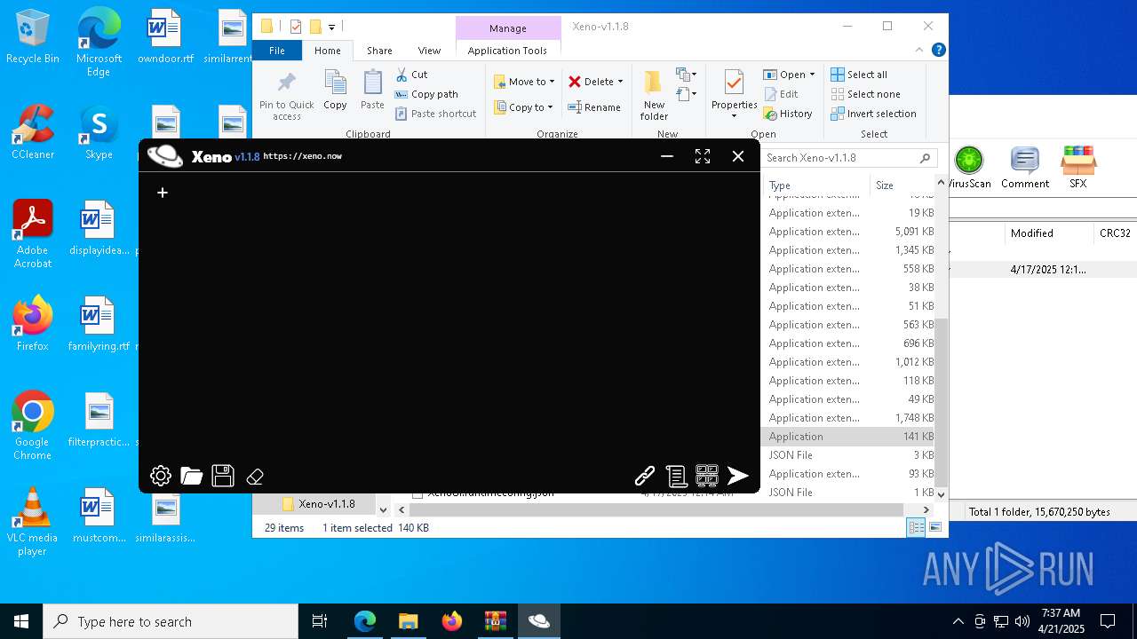
Task: Sort WinRAR list by Modified column
Action: point(1048,233)
